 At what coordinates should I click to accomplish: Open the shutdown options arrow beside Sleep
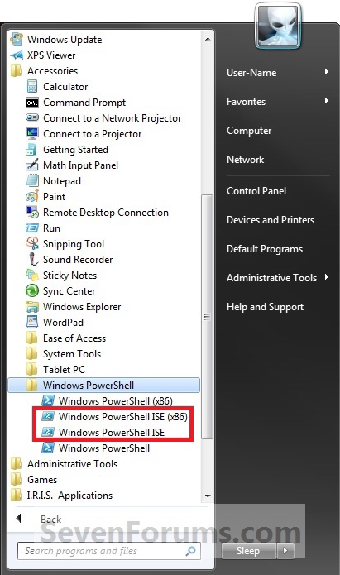click(x=285, y=550)
